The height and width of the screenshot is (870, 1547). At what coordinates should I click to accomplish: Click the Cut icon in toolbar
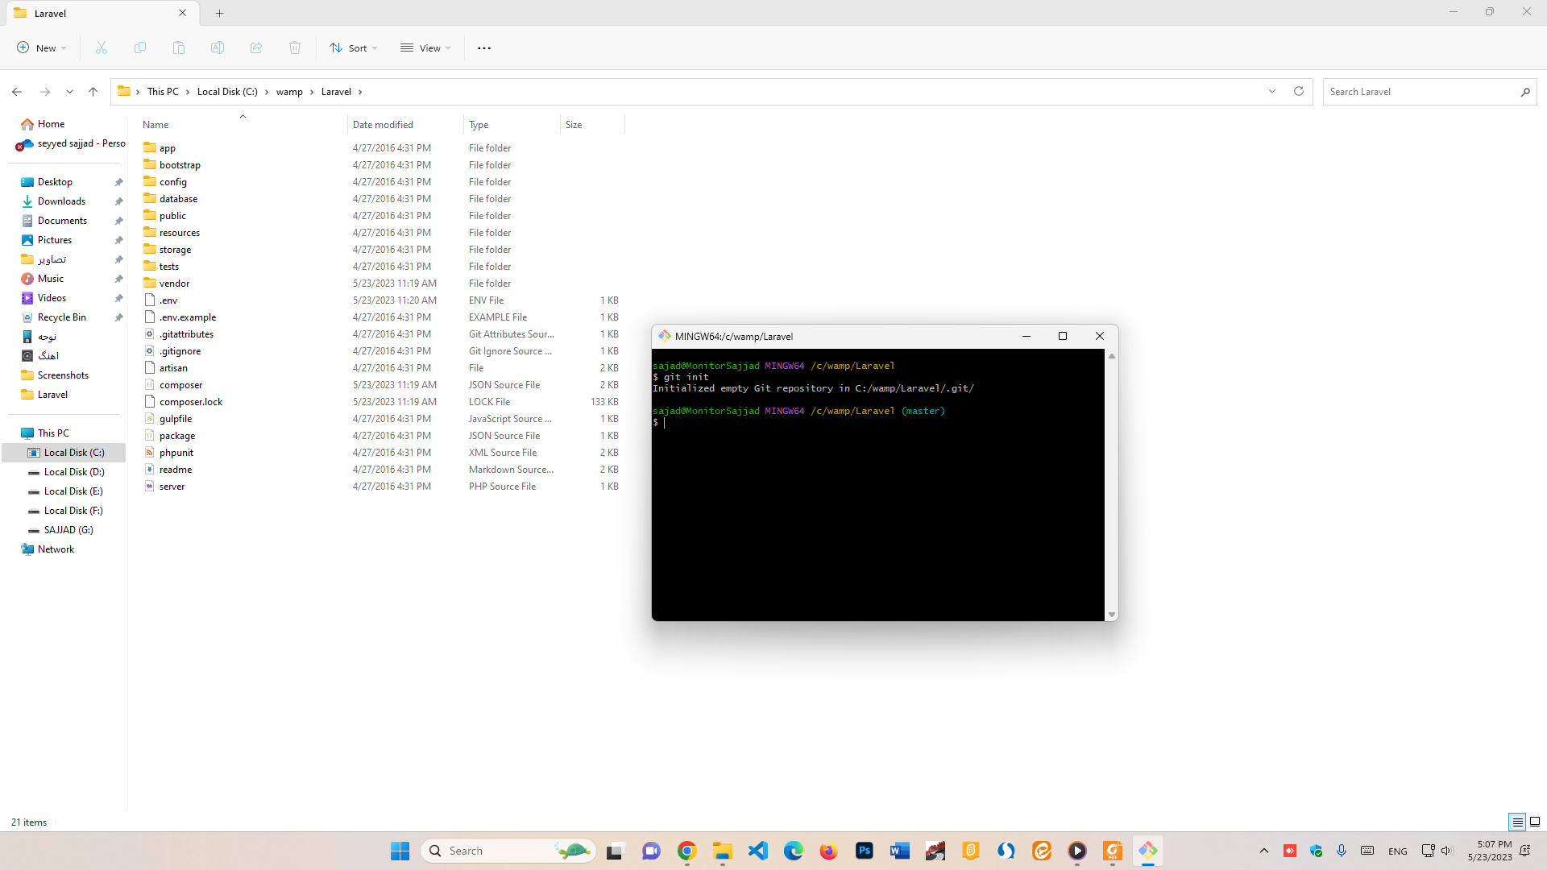pyautogui.click(x=102, y=48)
